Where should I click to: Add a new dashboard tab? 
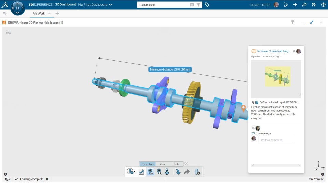click(57, 13)
